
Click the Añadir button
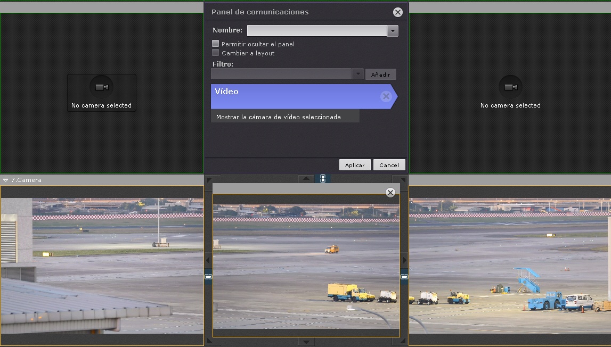coord(380,75)
